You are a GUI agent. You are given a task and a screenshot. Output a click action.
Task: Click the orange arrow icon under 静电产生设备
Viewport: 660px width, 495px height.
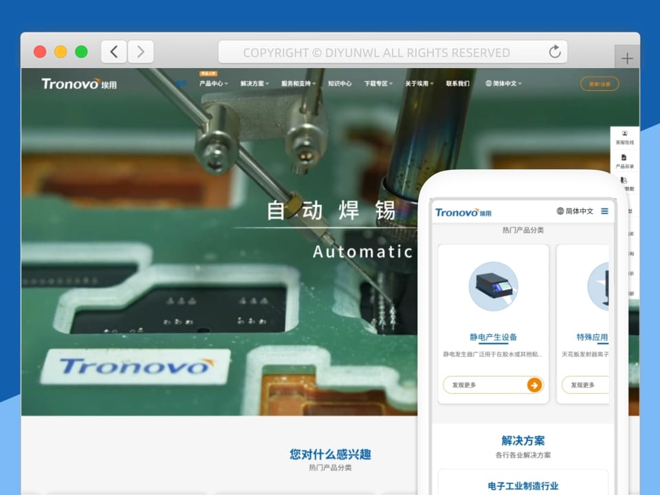pyautogui.click(x=534, y=385)
